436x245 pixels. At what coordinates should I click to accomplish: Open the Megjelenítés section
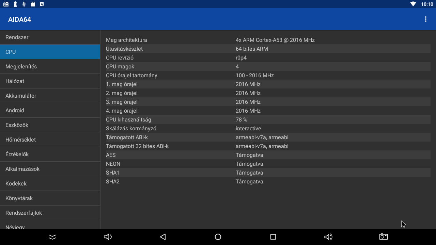tap(50, 66)
